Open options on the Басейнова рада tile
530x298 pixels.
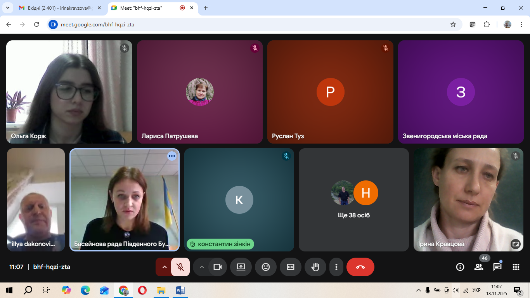coord(172,156)
